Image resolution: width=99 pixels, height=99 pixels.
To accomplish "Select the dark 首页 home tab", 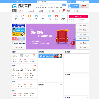I will 14,11.
